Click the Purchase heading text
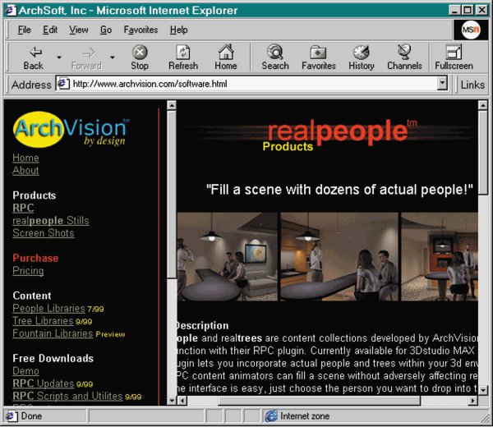493x427 pixels. coord(35,259)
